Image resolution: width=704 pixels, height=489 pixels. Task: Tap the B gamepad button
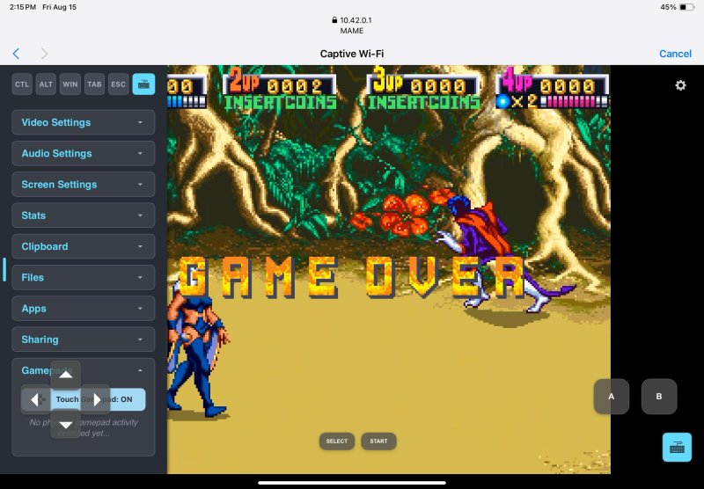(659, 397)
